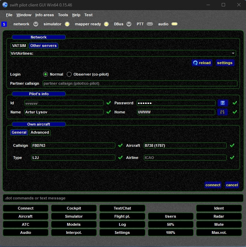Viewport: 246px width, 247px height.
Task: Click the reload servers button
Action: coord(202,63)
